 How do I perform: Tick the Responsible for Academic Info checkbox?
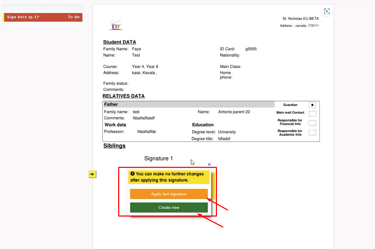pos(312,133)
